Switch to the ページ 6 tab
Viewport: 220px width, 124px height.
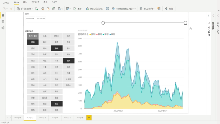(80, 118)
